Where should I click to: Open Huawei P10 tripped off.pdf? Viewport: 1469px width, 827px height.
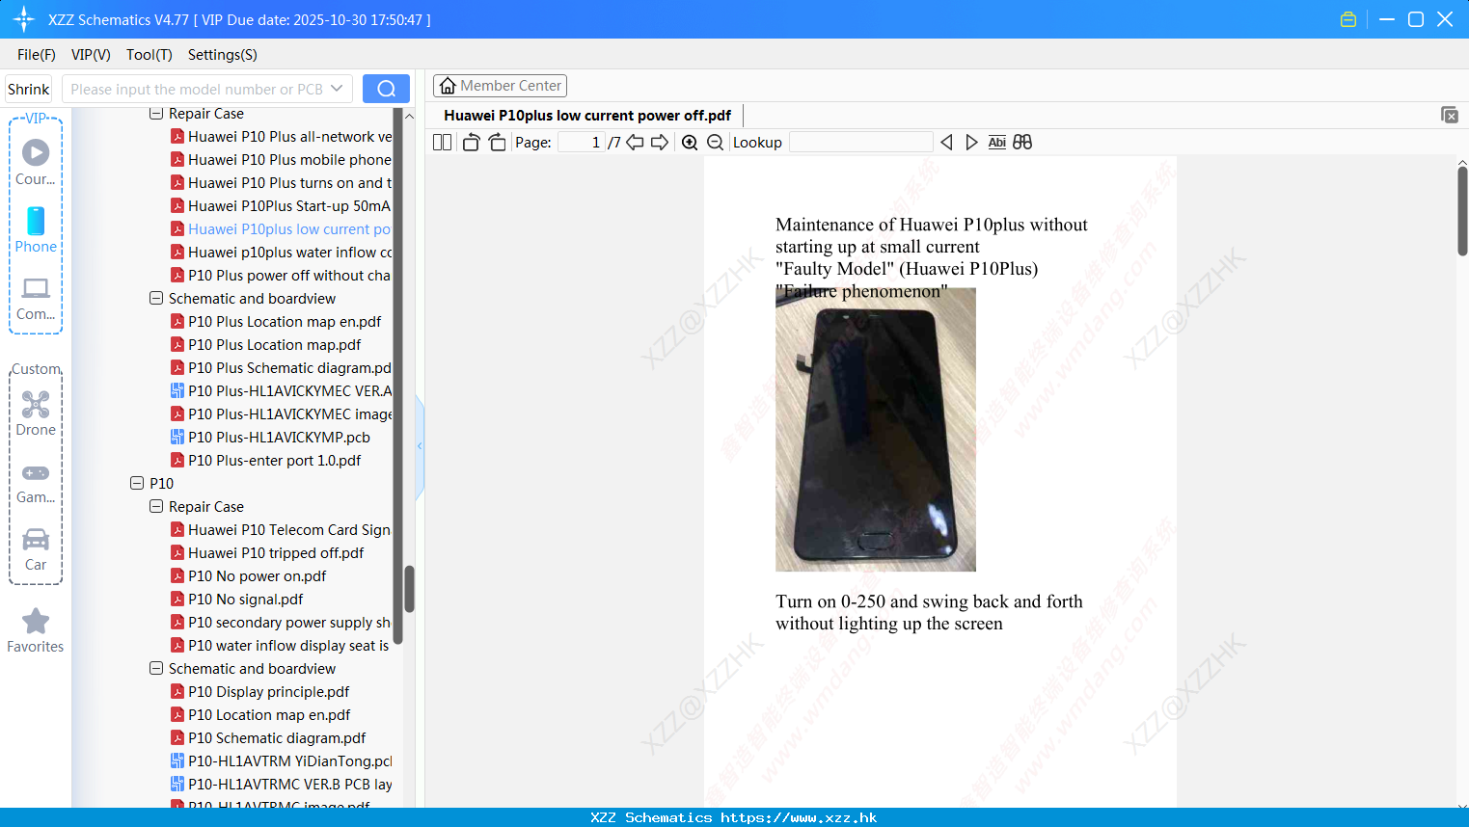267,553
